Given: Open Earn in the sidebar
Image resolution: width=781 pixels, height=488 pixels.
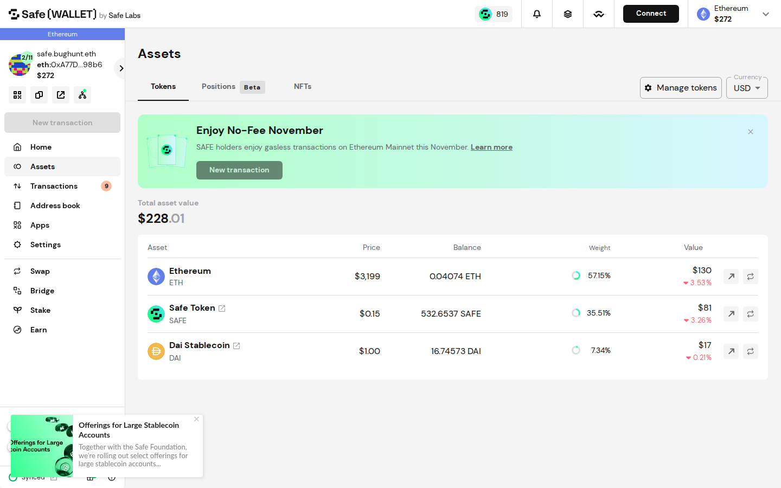Looking at the screenshot, I should coord(62,330).
